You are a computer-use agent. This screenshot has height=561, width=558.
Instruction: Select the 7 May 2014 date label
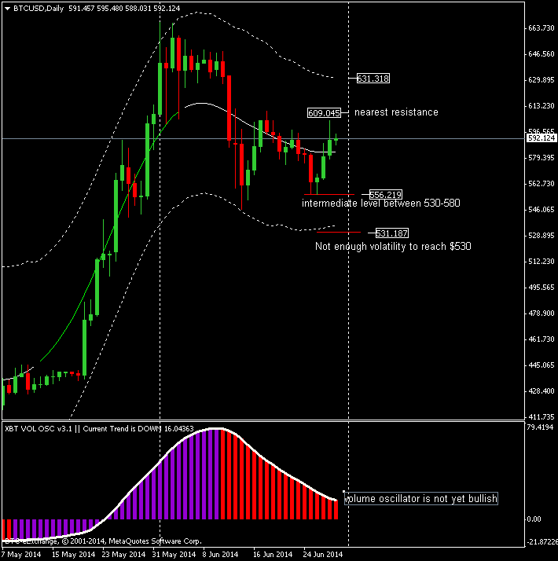[x=22, y=554]
